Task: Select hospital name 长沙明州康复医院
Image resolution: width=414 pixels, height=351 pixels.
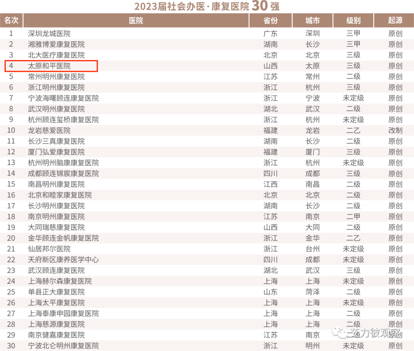Action: pyautogui.click(x=56, y=206)
